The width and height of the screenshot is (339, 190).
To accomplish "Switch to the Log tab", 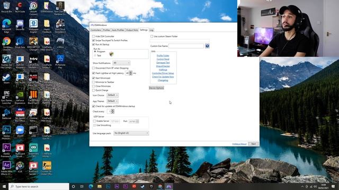I will click(x=151, y=30).
